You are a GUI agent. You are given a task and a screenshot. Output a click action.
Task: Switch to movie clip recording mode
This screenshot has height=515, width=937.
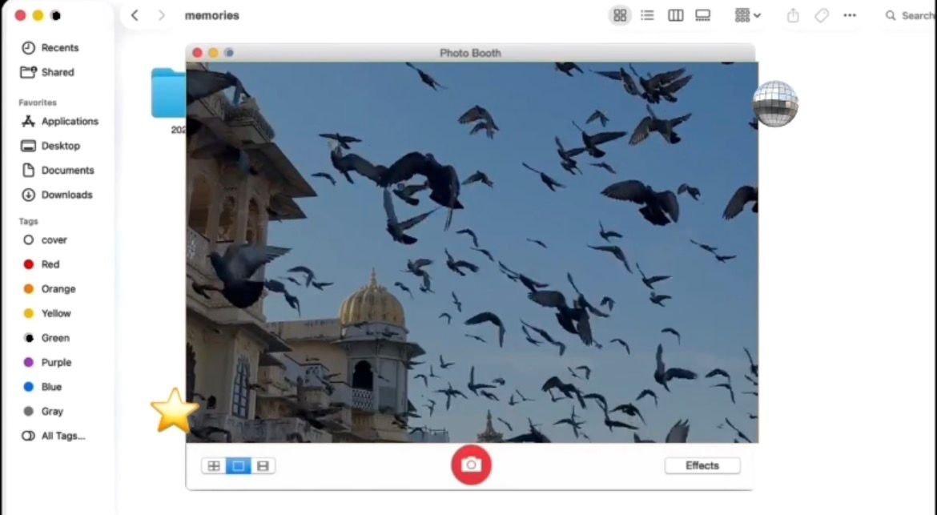click(263, 466)
